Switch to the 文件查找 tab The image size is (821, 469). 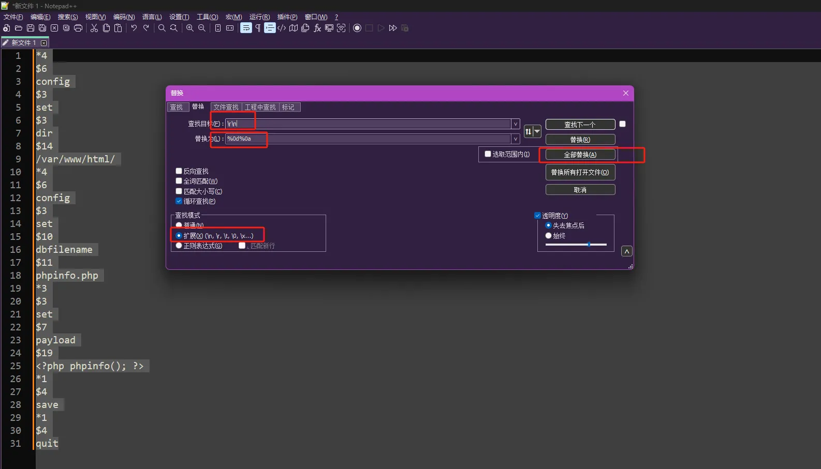pos(226,108)
